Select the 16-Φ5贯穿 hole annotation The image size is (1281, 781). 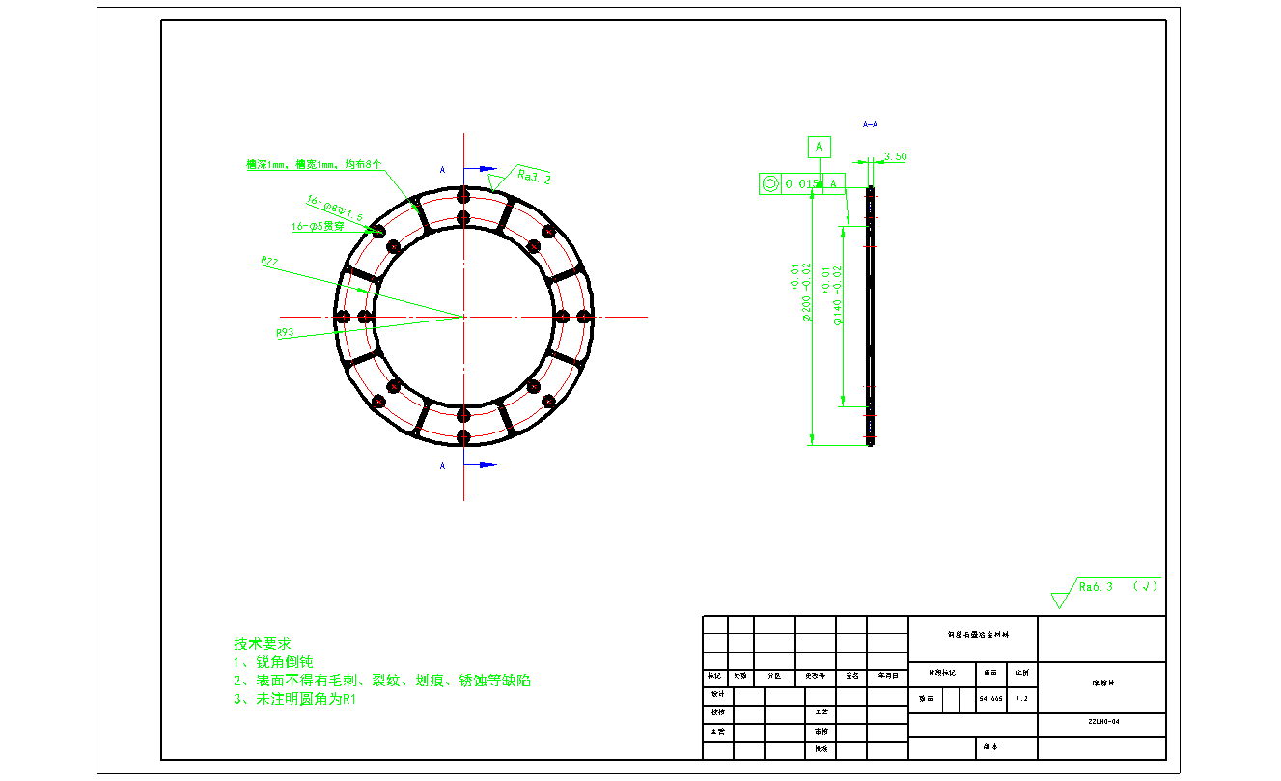319,227
